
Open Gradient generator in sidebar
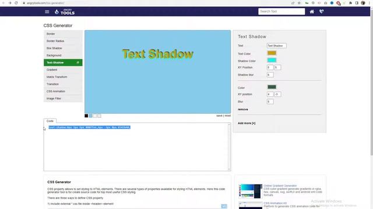coord(63,70)
